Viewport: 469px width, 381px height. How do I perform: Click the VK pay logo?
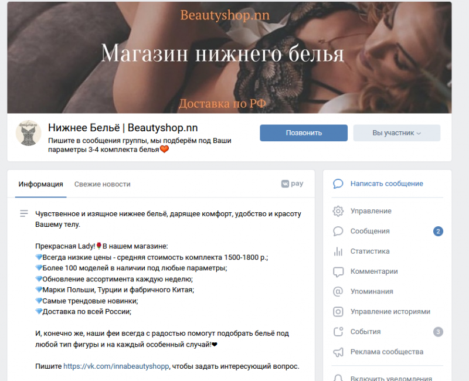[x=292, y=183]
